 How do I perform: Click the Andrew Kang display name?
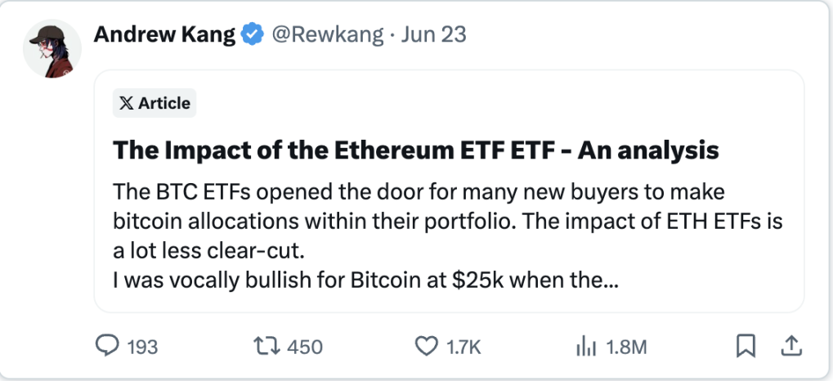click(x=164, y=35)
